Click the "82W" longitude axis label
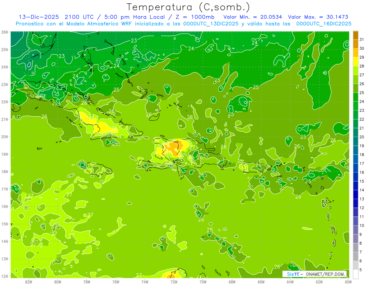This screenshot has width=370, height=286. pyautogui.click(x=28, y=282)
